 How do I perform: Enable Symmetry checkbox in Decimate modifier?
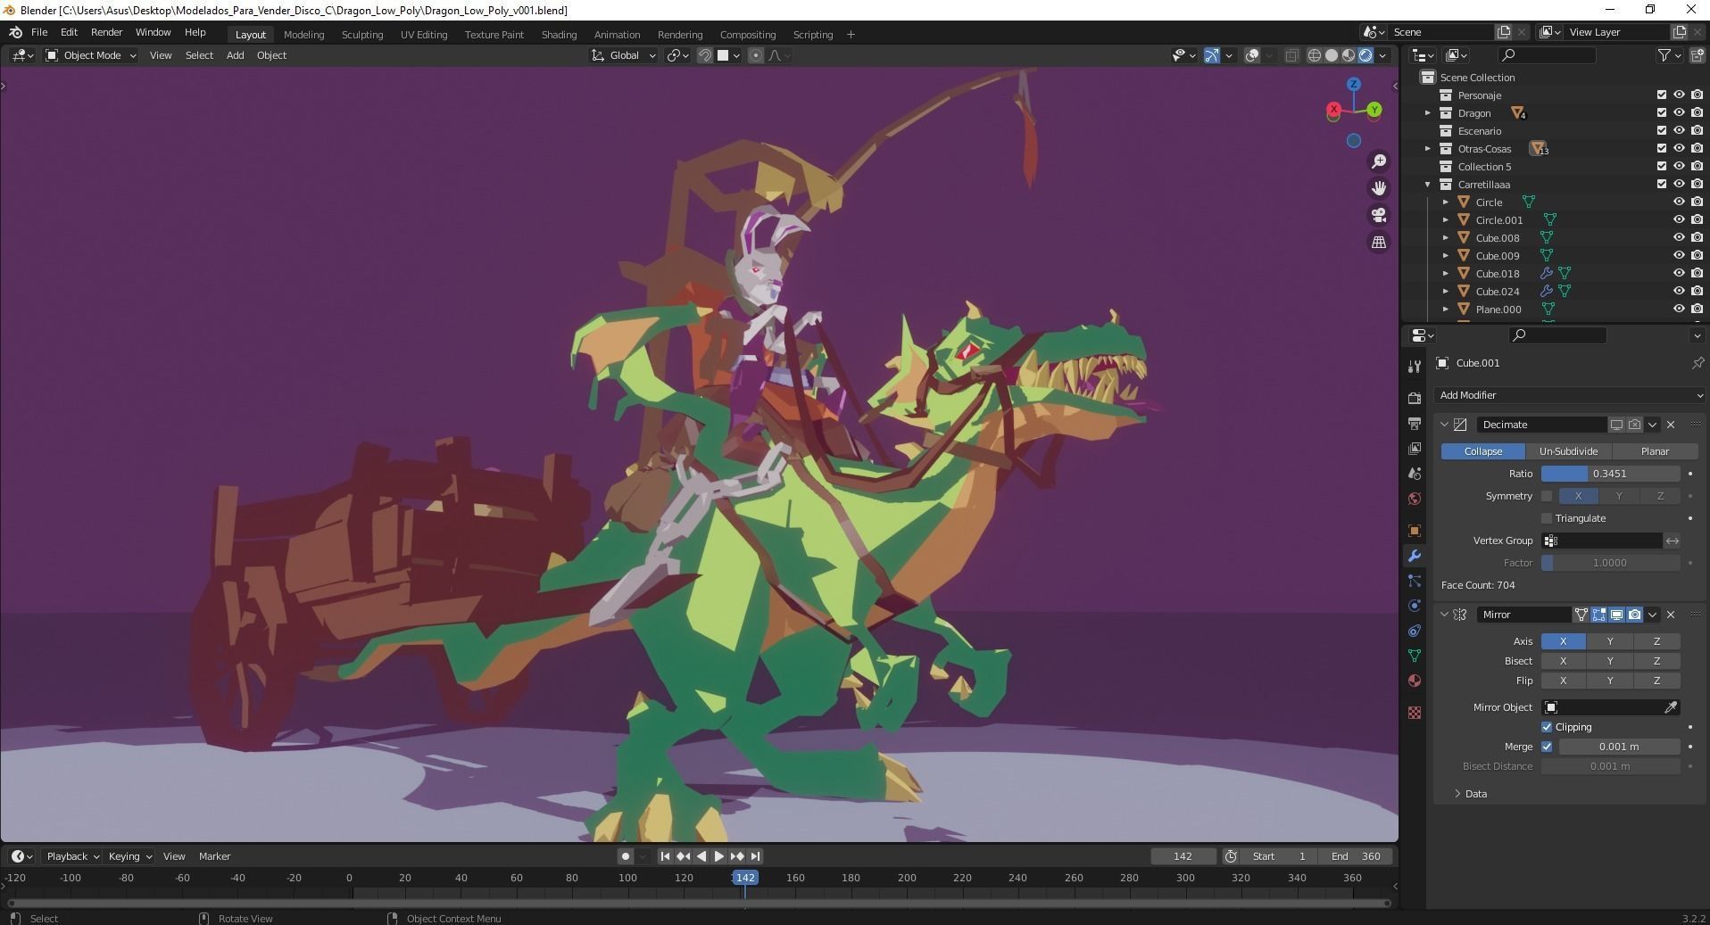pos(1547,496)
